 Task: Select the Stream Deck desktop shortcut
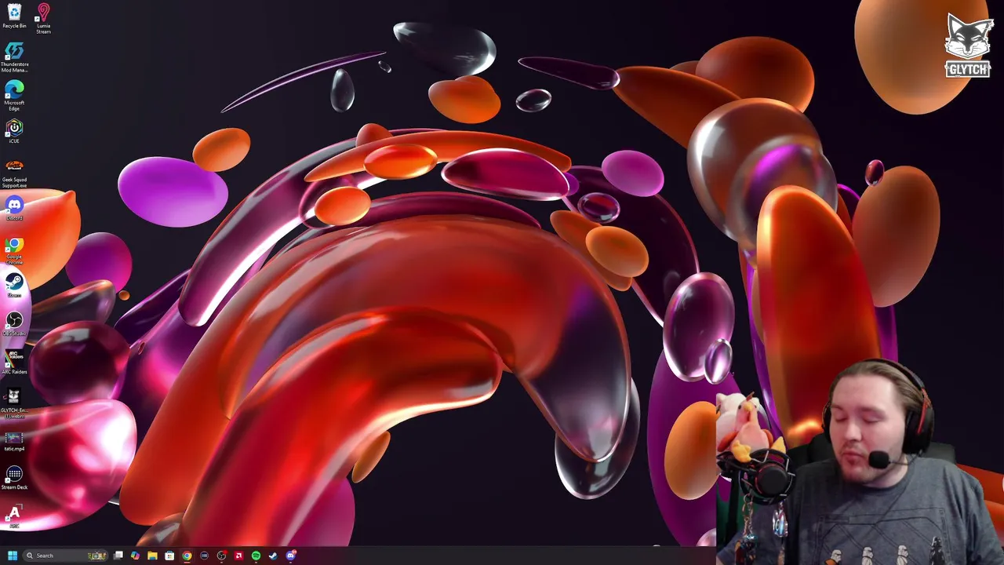(x=14, y=478)
